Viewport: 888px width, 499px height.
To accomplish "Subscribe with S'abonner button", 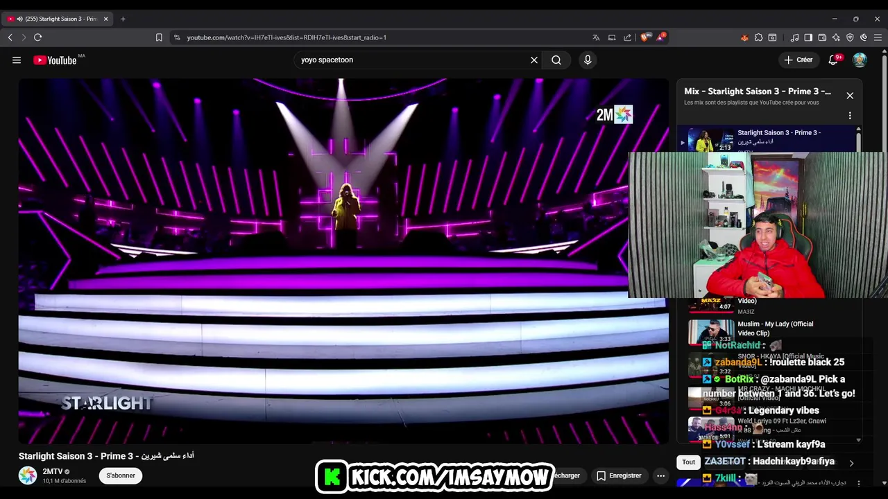I will [x=121, y=475].
